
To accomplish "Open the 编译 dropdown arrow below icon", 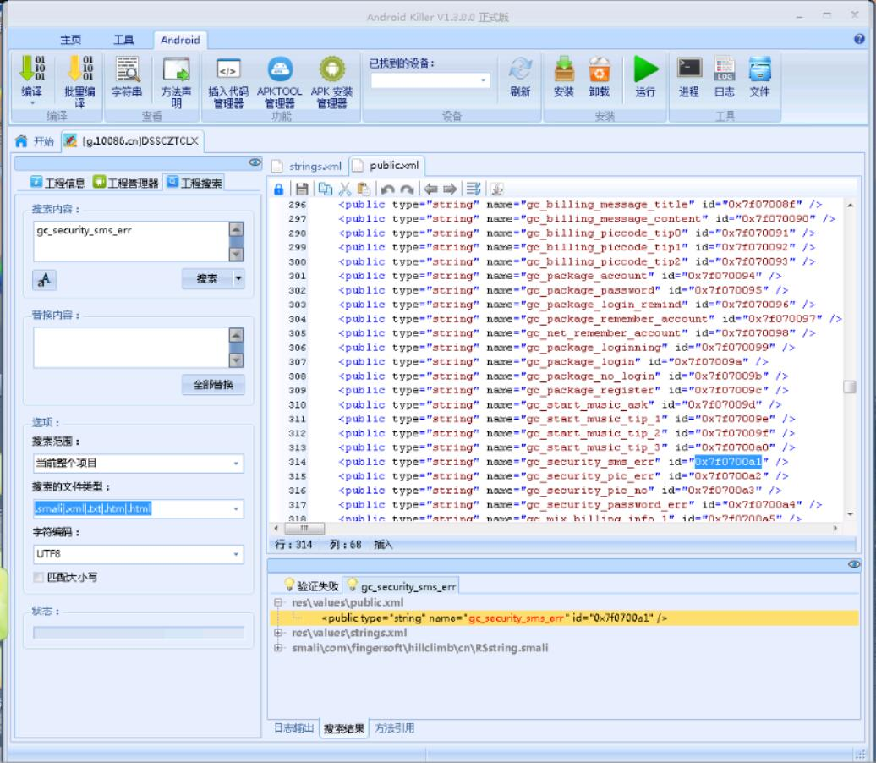I will click(32, 103).
